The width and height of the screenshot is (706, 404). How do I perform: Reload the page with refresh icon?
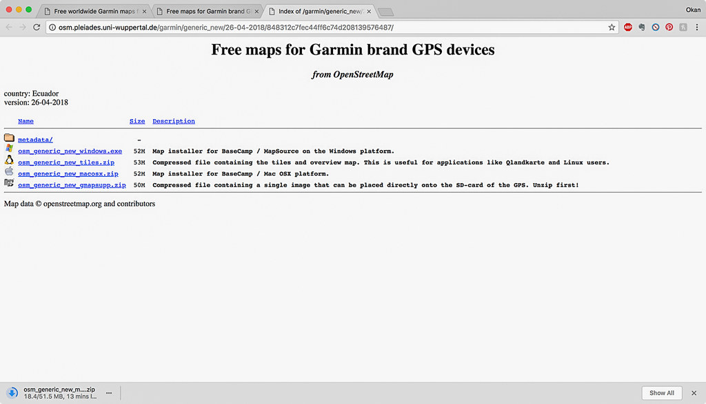tap(37, 28)
